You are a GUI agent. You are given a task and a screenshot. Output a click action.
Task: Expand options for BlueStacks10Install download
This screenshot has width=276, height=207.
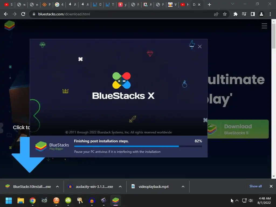coord(57,187)
